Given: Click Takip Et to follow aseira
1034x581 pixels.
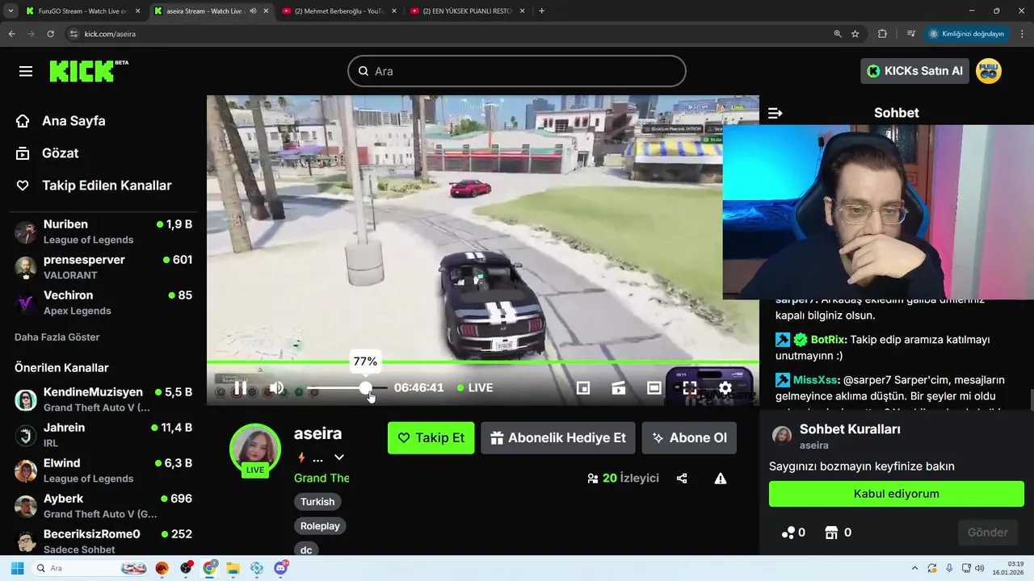Looking at the screenshot, I should click(x=431, y=437).
